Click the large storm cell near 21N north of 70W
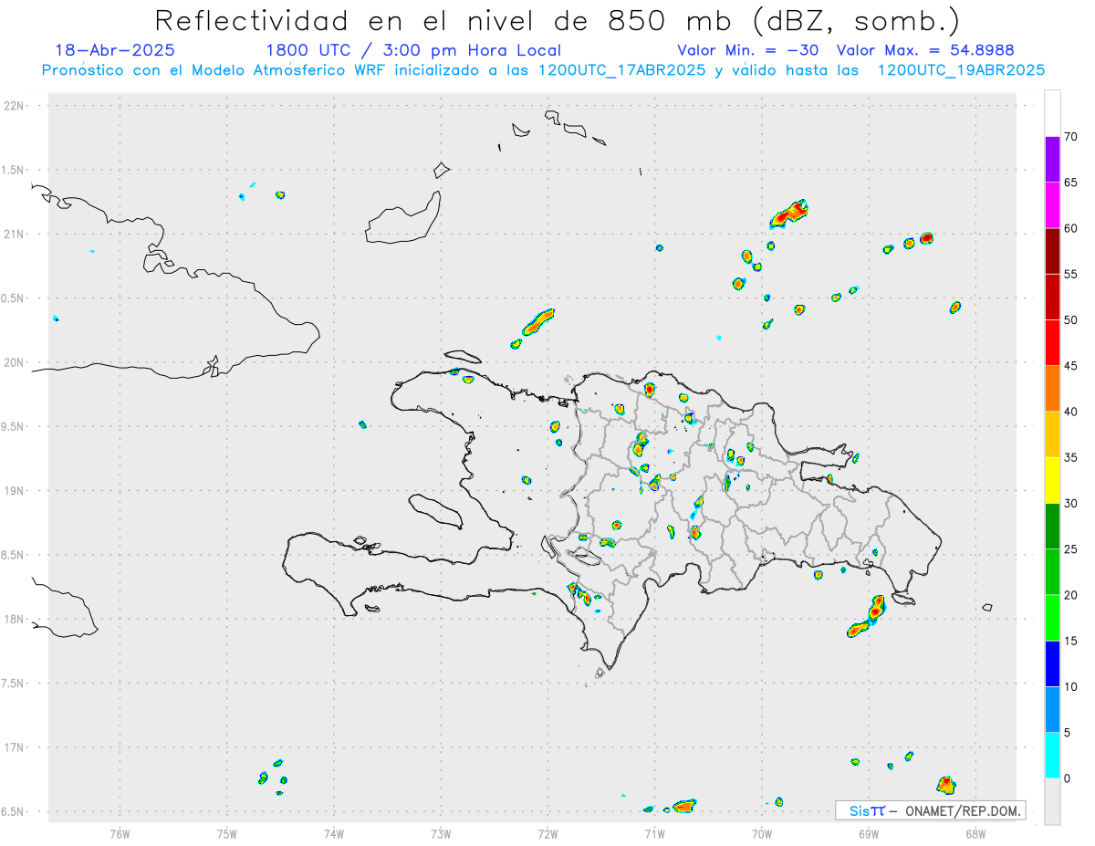The height and width of the screenshot is (846, 1095). click(789, 214)
